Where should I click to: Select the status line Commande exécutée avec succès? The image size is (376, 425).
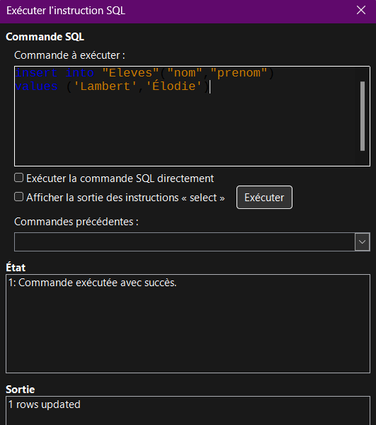pos(92,283)
